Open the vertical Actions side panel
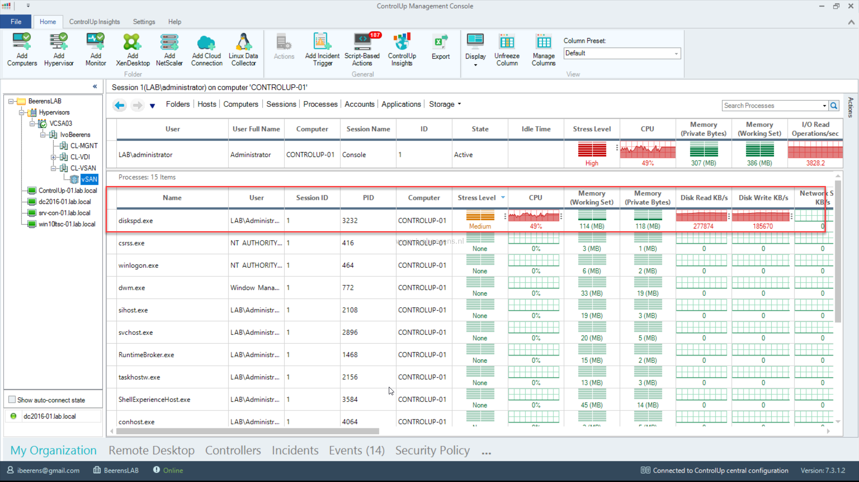859x482 pixels. pyautogui.click(x=850, y=107)
